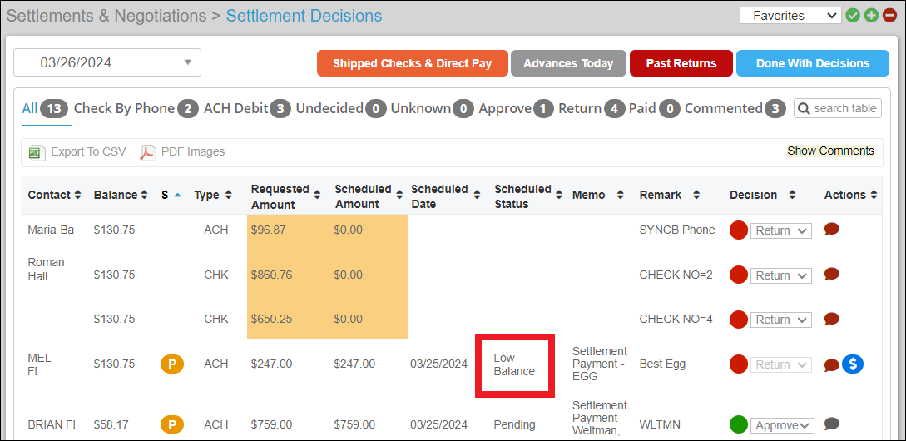Click green status circle for WLTMN row
Viewport: 906px width, 441px height.
(739, 425)
